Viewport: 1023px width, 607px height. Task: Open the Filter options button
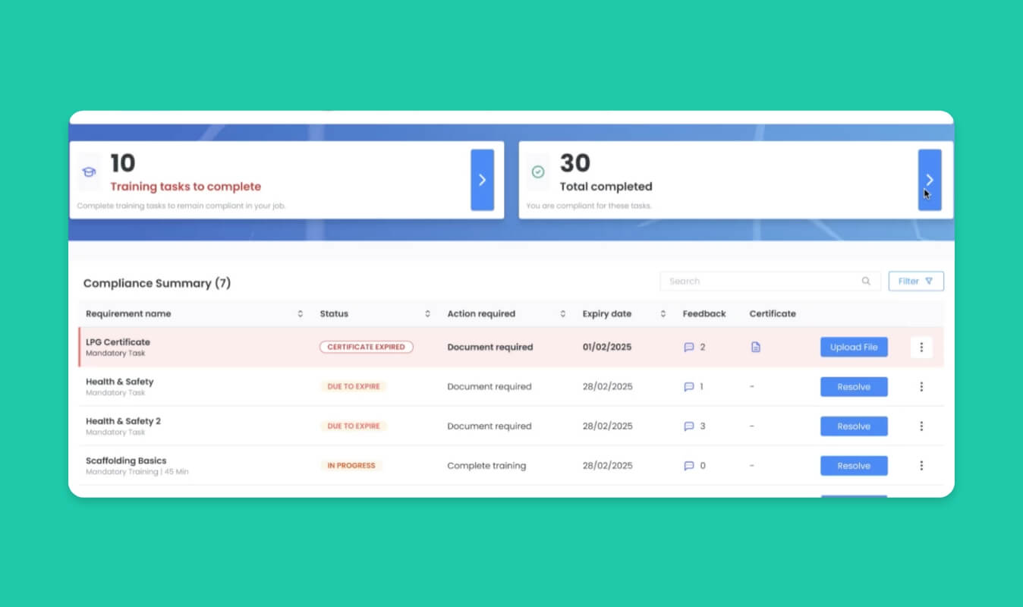click(x=916, y=281)
